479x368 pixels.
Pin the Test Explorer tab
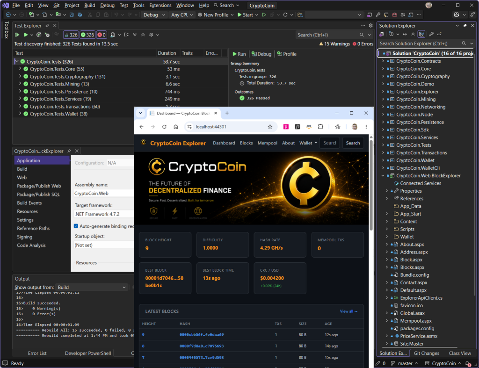click(x=47, y=26)
